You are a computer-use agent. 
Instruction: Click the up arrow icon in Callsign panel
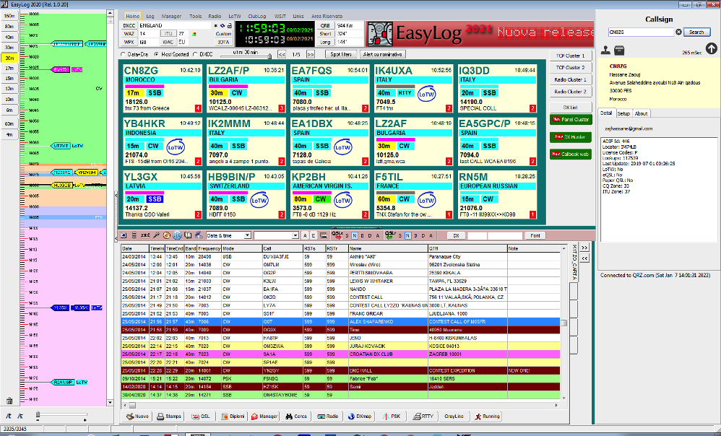click(x=711, y=49)
